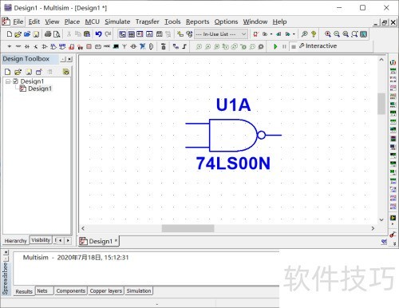Close the Design Toolbox panel
The height and width of the screenshot is (308, 399).
coord(69,59)
